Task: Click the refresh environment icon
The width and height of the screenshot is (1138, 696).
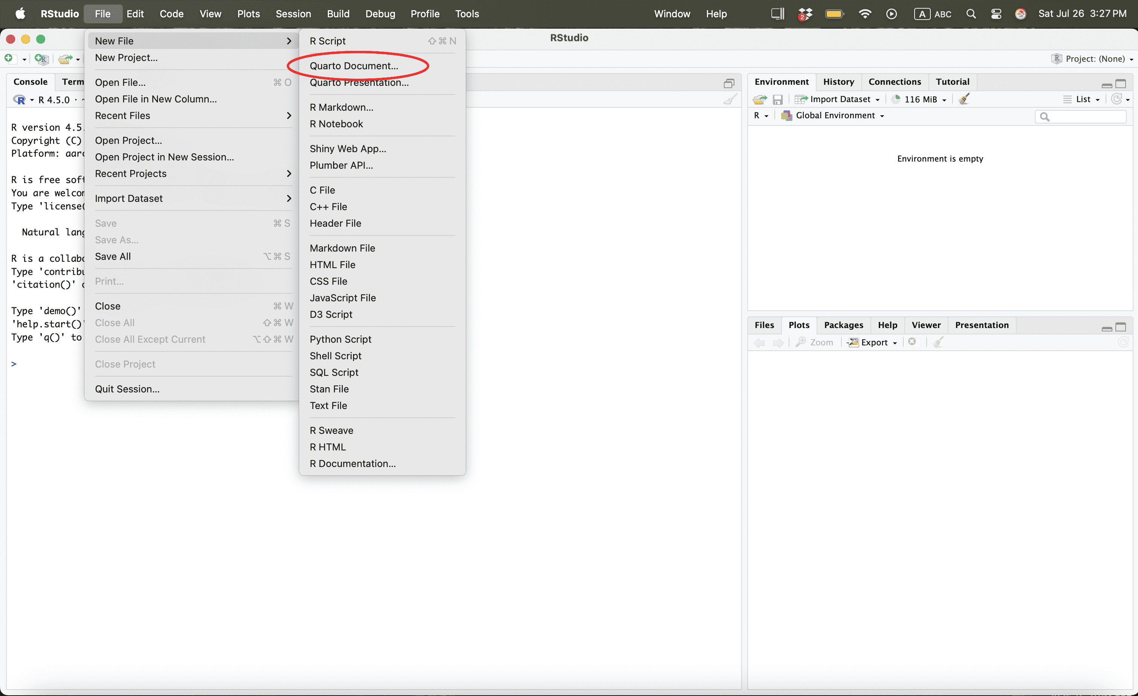Action: [x=1116, y=99]
